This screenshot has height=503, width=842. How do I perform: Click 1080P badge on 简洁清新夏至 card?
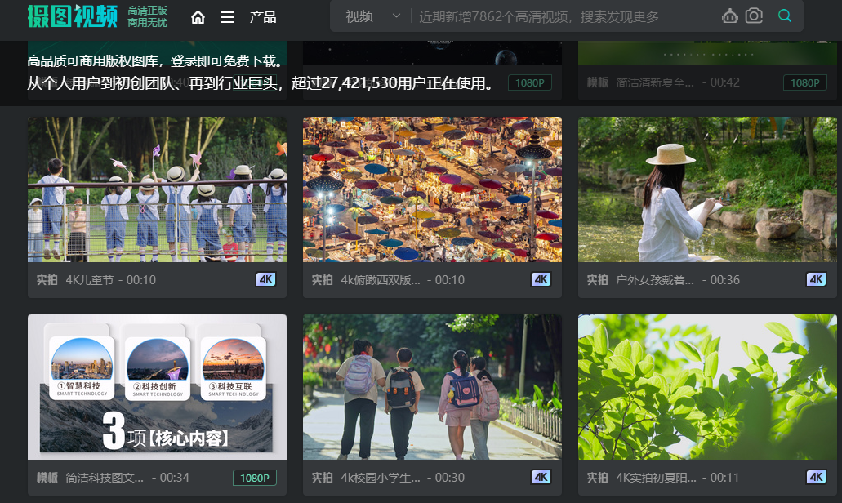(805, 82)
